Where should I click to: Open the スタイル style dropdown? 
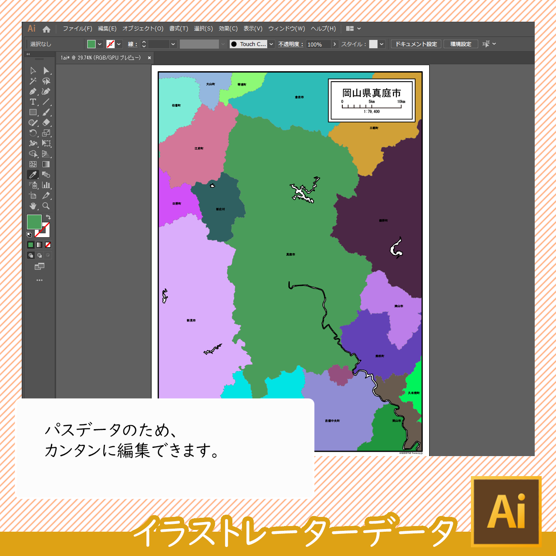381,44
